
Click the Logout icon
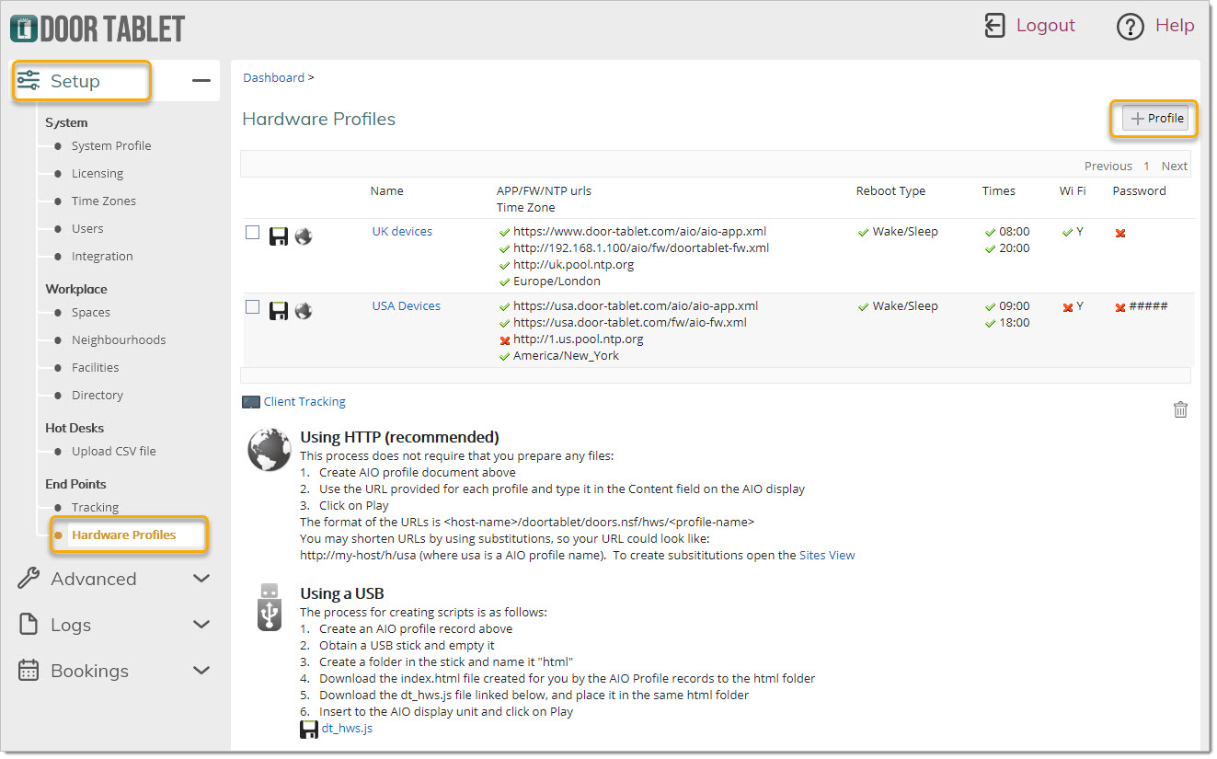tap(994, 26)
